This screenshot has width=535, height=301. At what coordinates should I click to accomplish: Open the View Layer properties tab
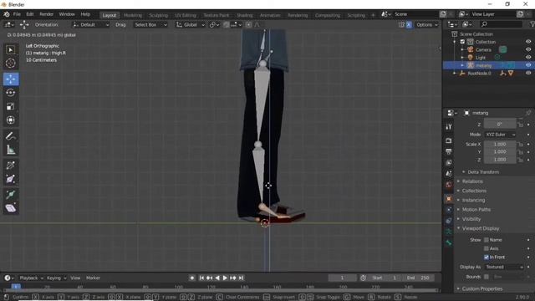(449, 162)
